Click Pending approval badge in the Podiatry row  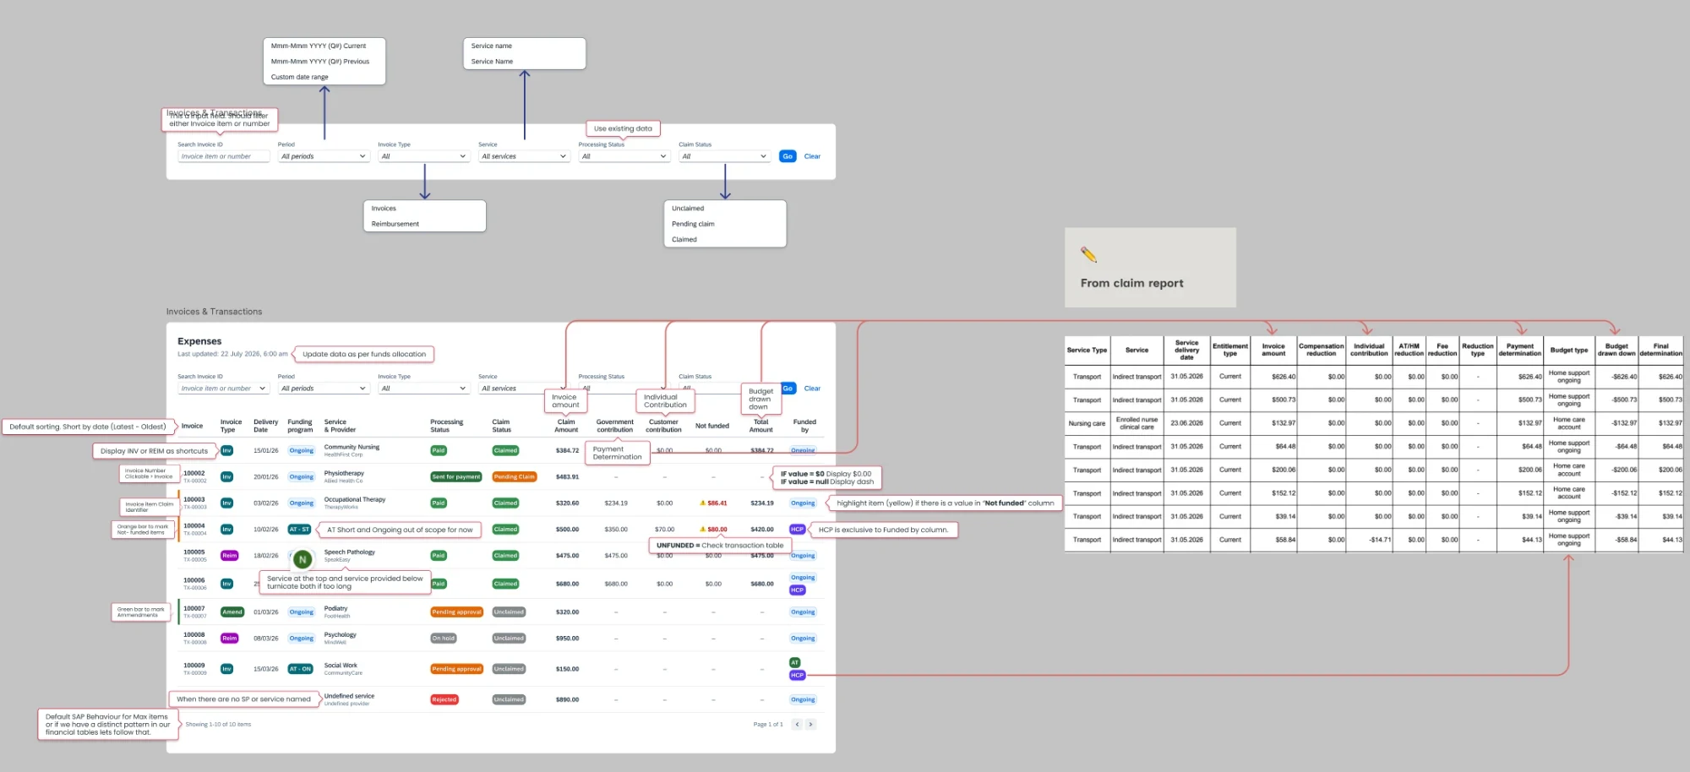point(456,612)
